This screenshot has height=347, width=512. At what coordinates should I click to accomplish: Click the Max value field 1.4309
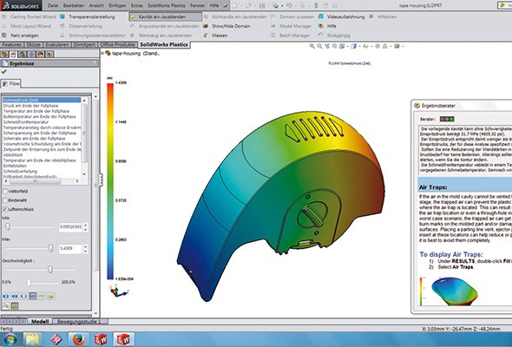pyautogui.click(x=70, y=248)
